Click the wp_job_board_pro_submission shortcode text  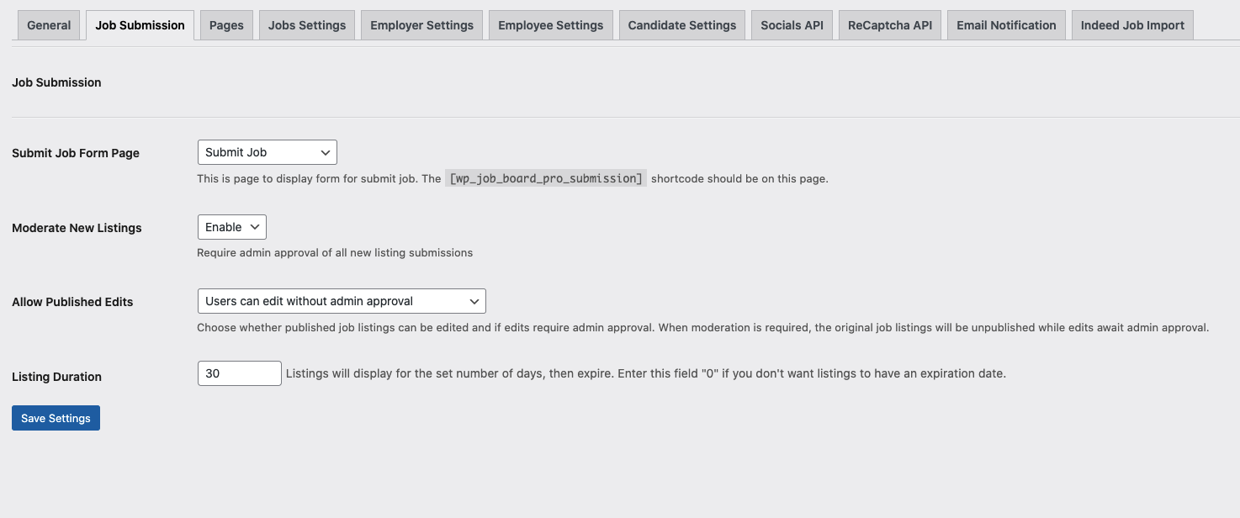546,178
